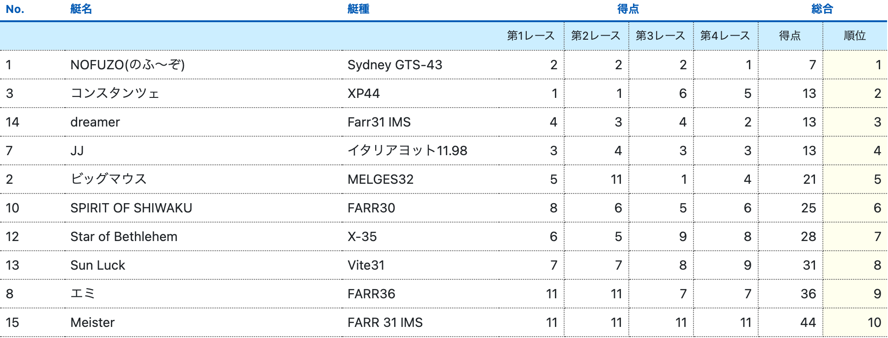Click boat name NOFUZO(のふ〜ぞ)

pos(128,65)
